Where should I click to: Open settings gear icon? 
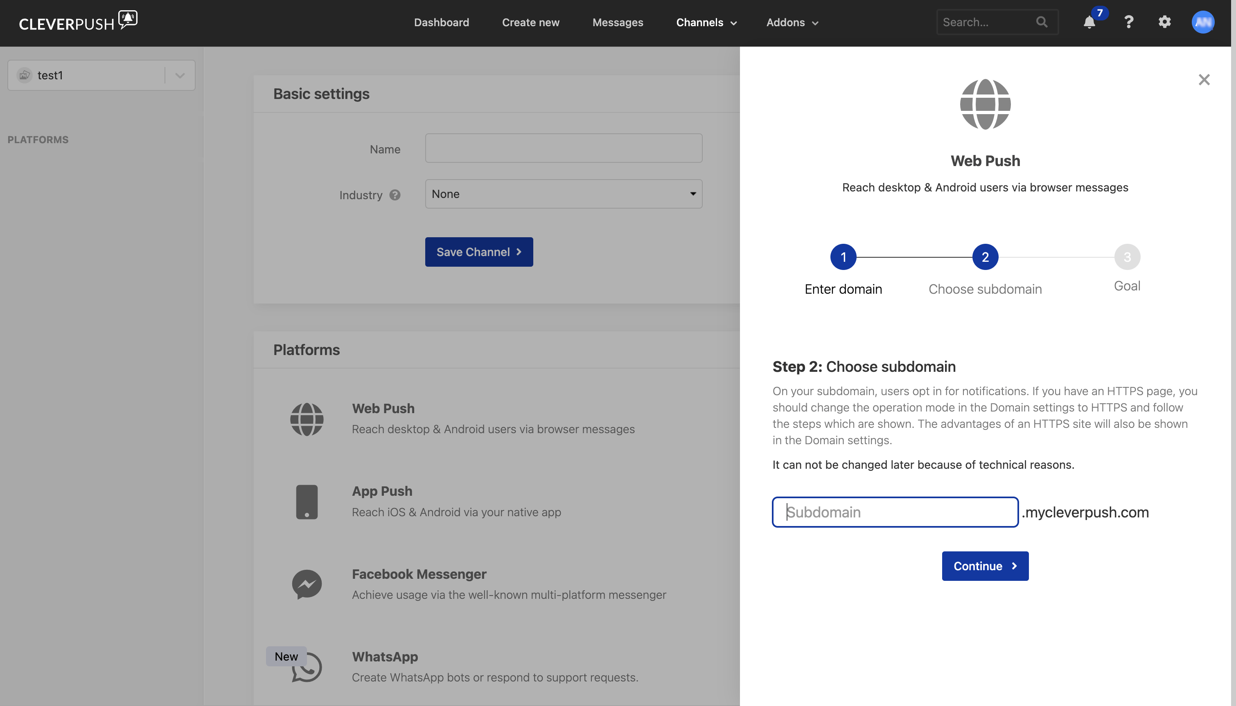click(1165, 22)
